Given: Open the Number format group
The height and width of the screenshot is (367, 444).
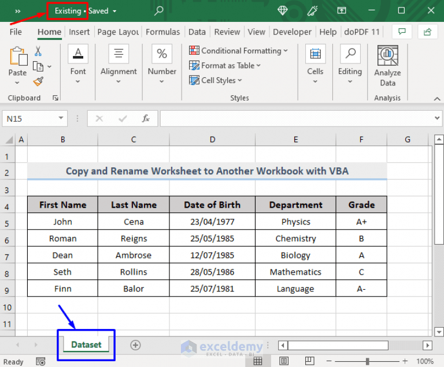Looking at the screenshot, I should coord(162,64).
